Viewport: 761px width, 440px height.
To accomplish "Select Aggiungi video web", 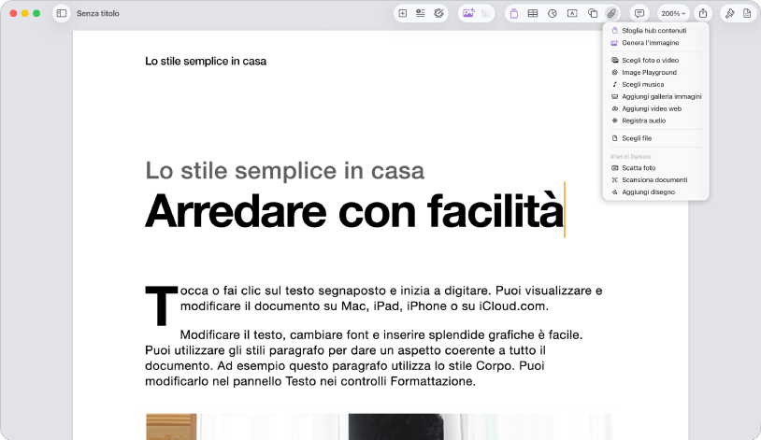I will coord(655,108).
